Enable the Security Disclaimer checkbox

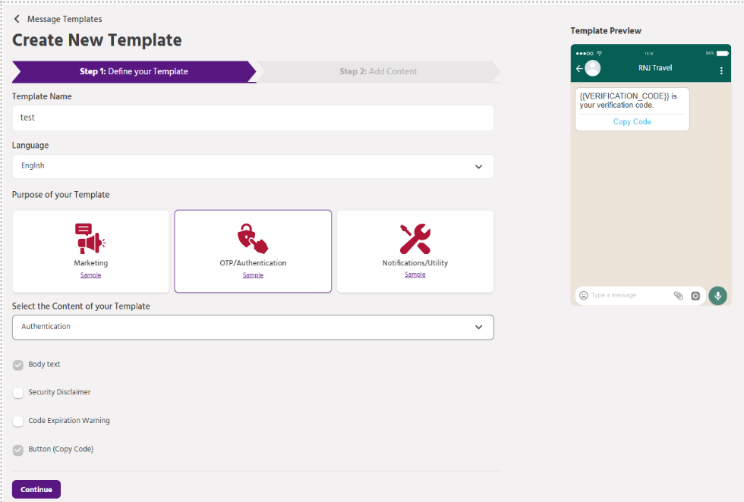(x=18, y=393)
